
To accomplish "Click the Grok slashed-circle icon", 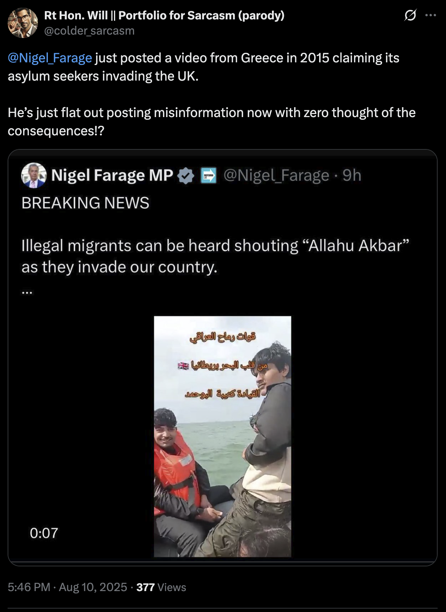I will point(410,15).
